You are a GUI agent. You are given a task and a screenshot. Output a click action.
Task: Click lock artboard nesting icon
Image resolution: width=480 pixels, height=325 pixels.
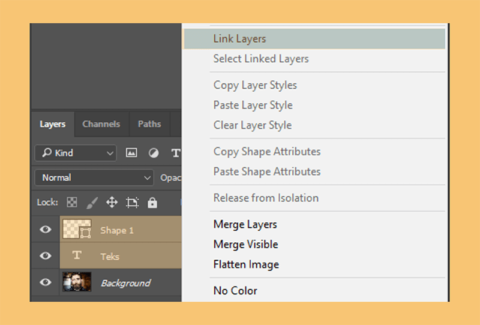click(132, 203)
